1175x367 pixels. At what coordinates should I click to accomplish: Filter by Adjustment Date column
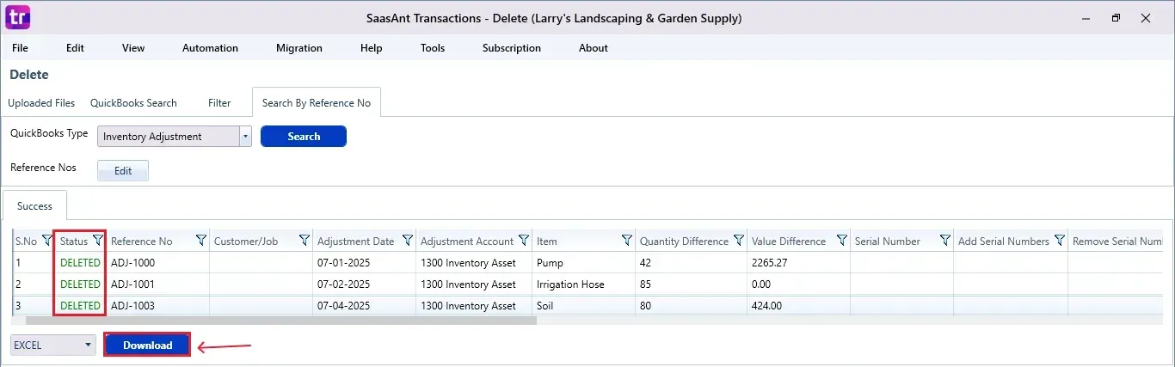click(x=408, y=242)
